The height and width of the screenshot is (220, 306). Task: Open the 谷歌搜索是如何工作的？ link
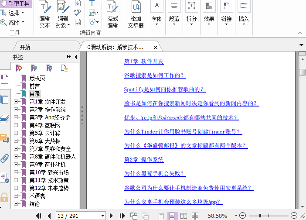(x=155, y=75)
